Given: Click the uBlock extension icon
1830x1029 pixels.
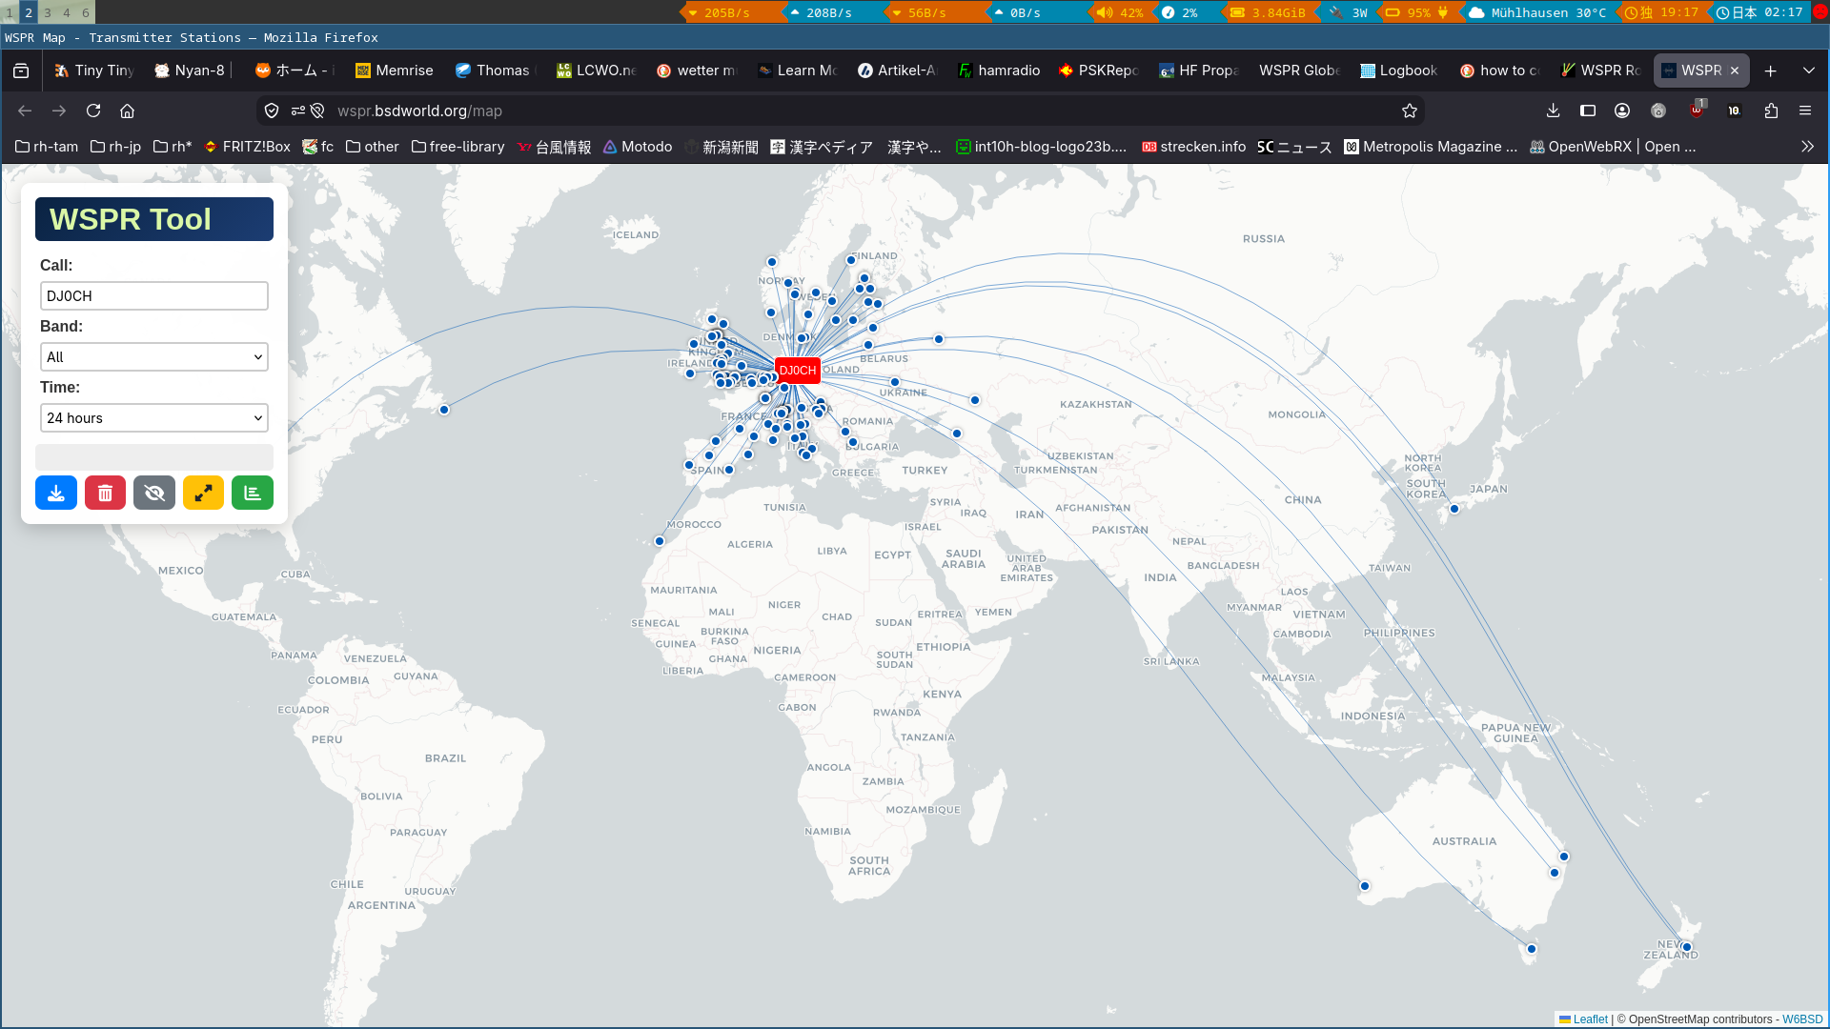Looking at the screenshot, I should point(1697,111).
